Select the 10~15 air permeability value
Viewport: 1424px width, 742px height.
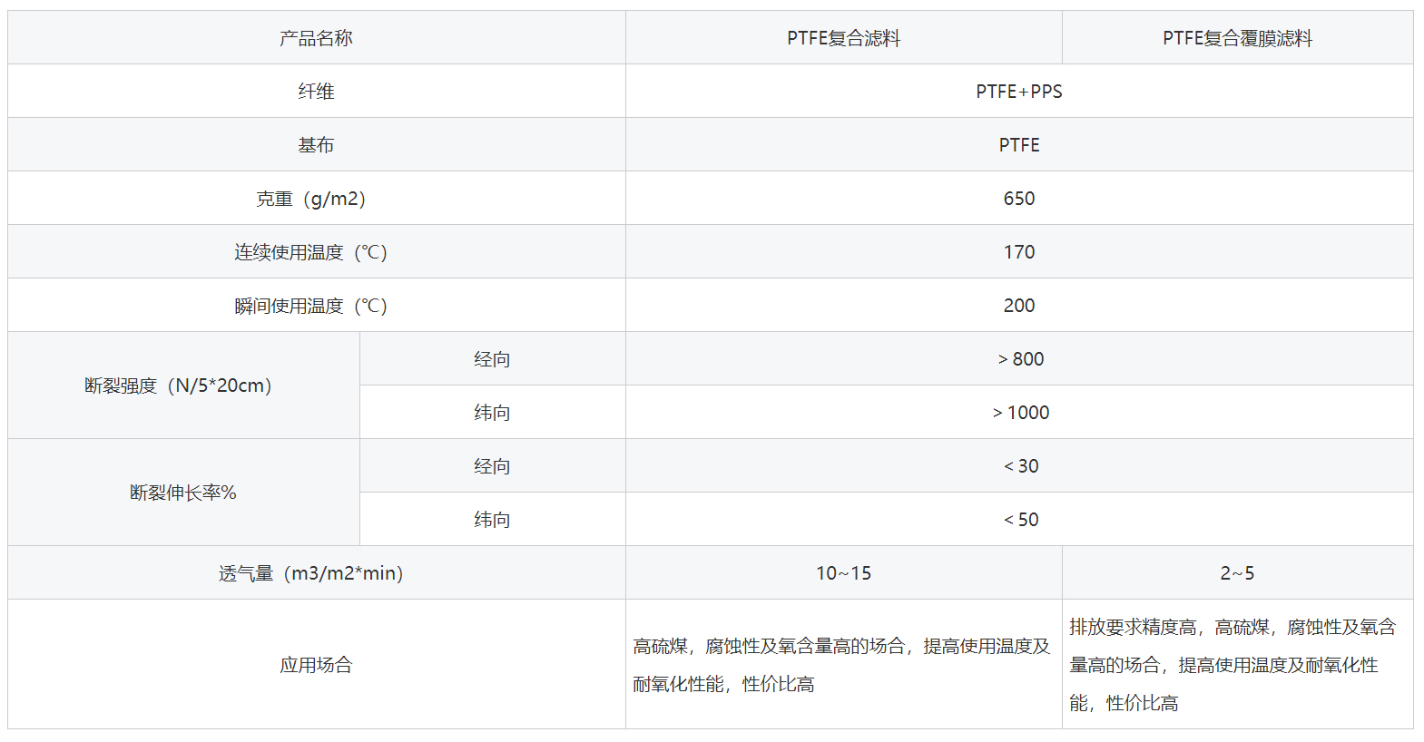(843, 573)
